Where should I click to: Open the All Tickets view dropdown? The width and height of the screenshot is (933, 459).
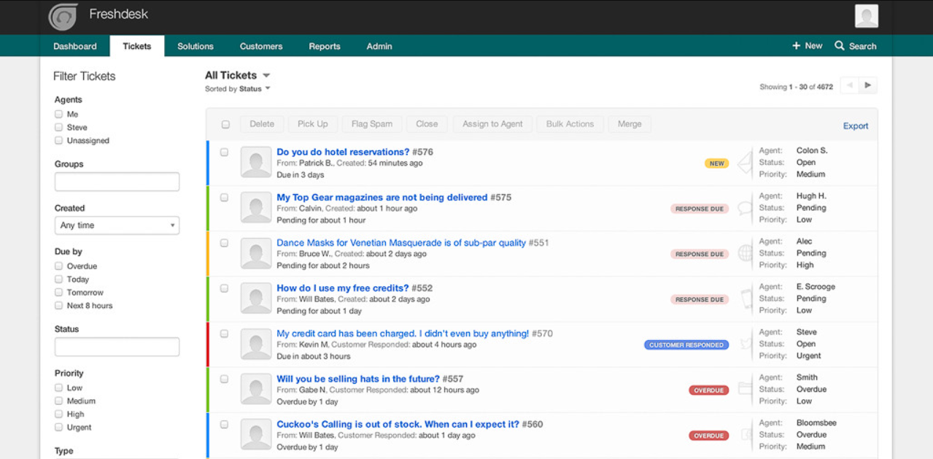coord(238,74)
